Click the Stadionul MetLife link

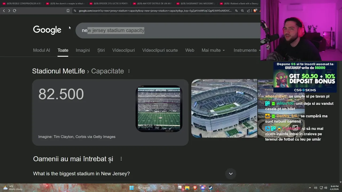click(59, 71)
